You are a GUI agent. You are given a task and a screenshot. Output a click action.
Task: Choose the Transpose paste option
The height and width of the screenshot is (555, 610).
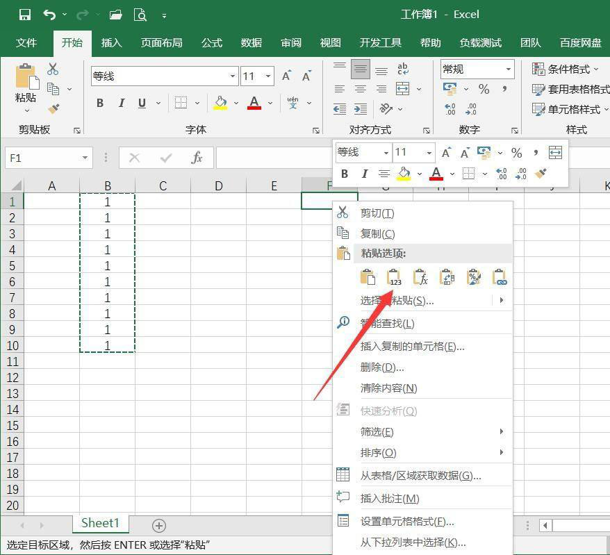point(447,277)
